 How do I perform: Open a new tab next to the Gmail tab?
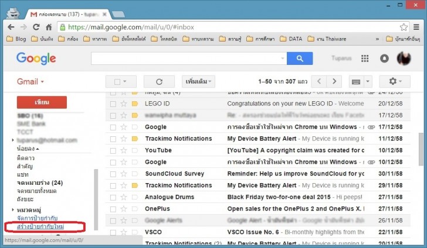[x=118, y=15]
